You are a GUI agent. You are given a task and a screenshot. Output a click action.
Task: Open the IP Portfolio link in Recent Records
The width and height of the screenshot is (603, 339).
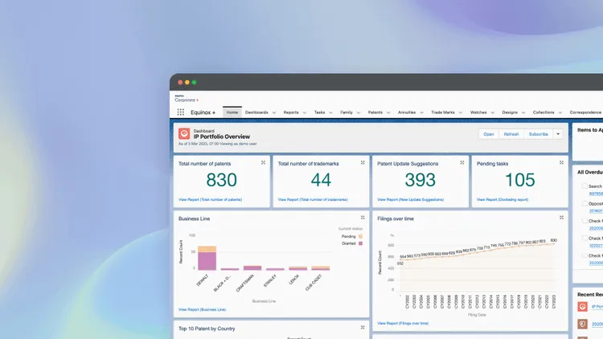pos(597,306)
